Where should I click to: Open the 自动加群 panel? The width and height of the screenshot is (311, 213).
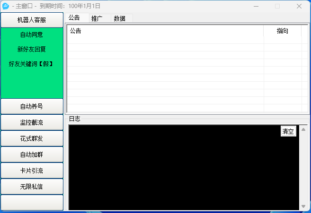(32, 154)
